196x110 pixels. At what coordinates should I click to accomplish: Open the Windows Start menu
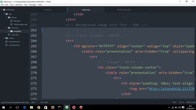(x=3, y=107)
